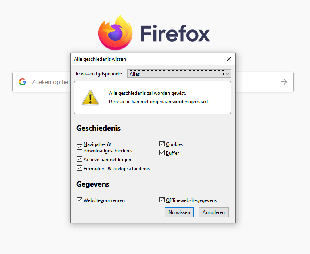Screen dimensions: 310x254
Task: Toggle Formulier- & zoekgeschiedenis checkbox
Action: (80, 168)
